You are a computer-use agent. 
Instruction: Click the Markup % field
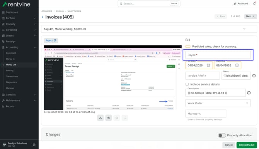[x=206, y=114]
